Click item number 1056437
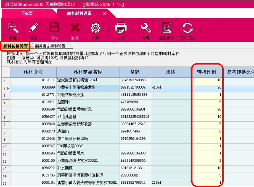The height and width of the screenshot is (187, 254). (x=48, y=117)
